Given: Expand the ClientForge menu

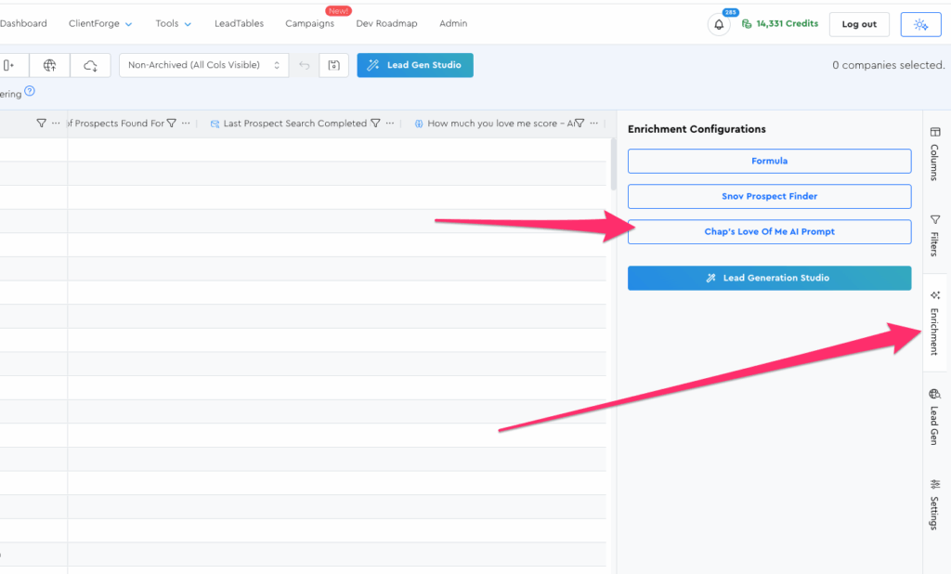Looking at the screenshot, I should (100, 24).
